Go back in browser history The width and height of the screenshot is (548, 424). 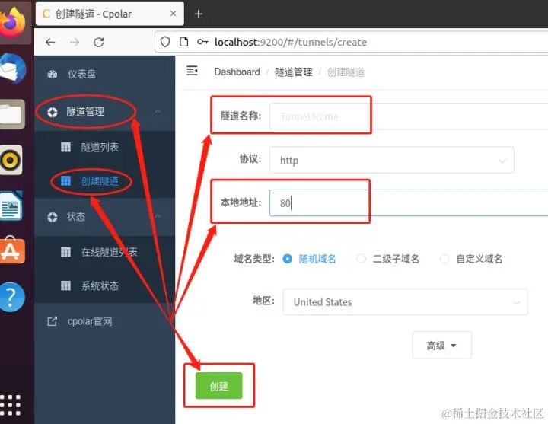(50, 43)
